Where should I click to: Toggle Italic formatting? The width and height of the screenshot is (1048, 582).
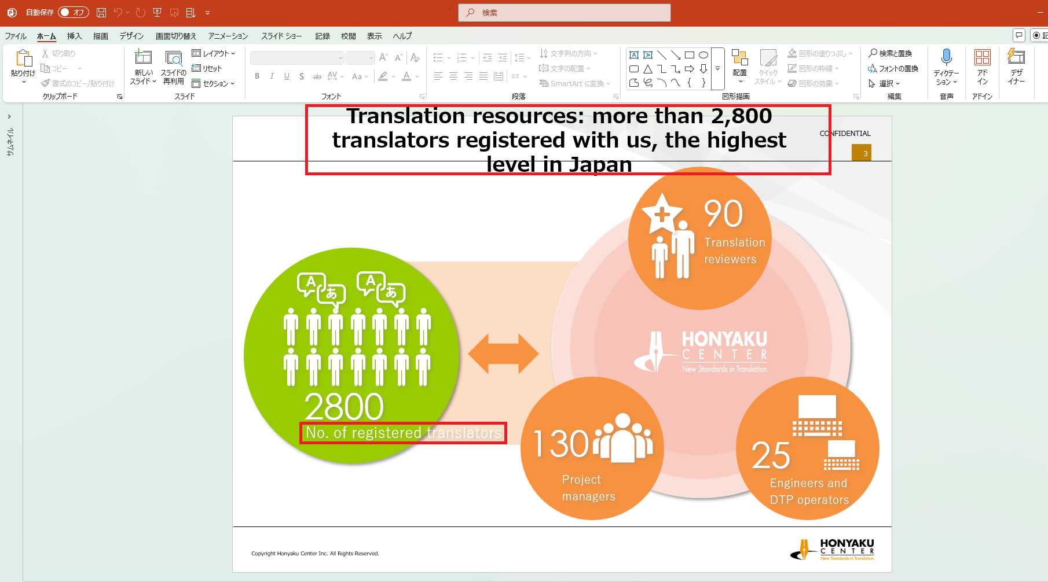272,76
